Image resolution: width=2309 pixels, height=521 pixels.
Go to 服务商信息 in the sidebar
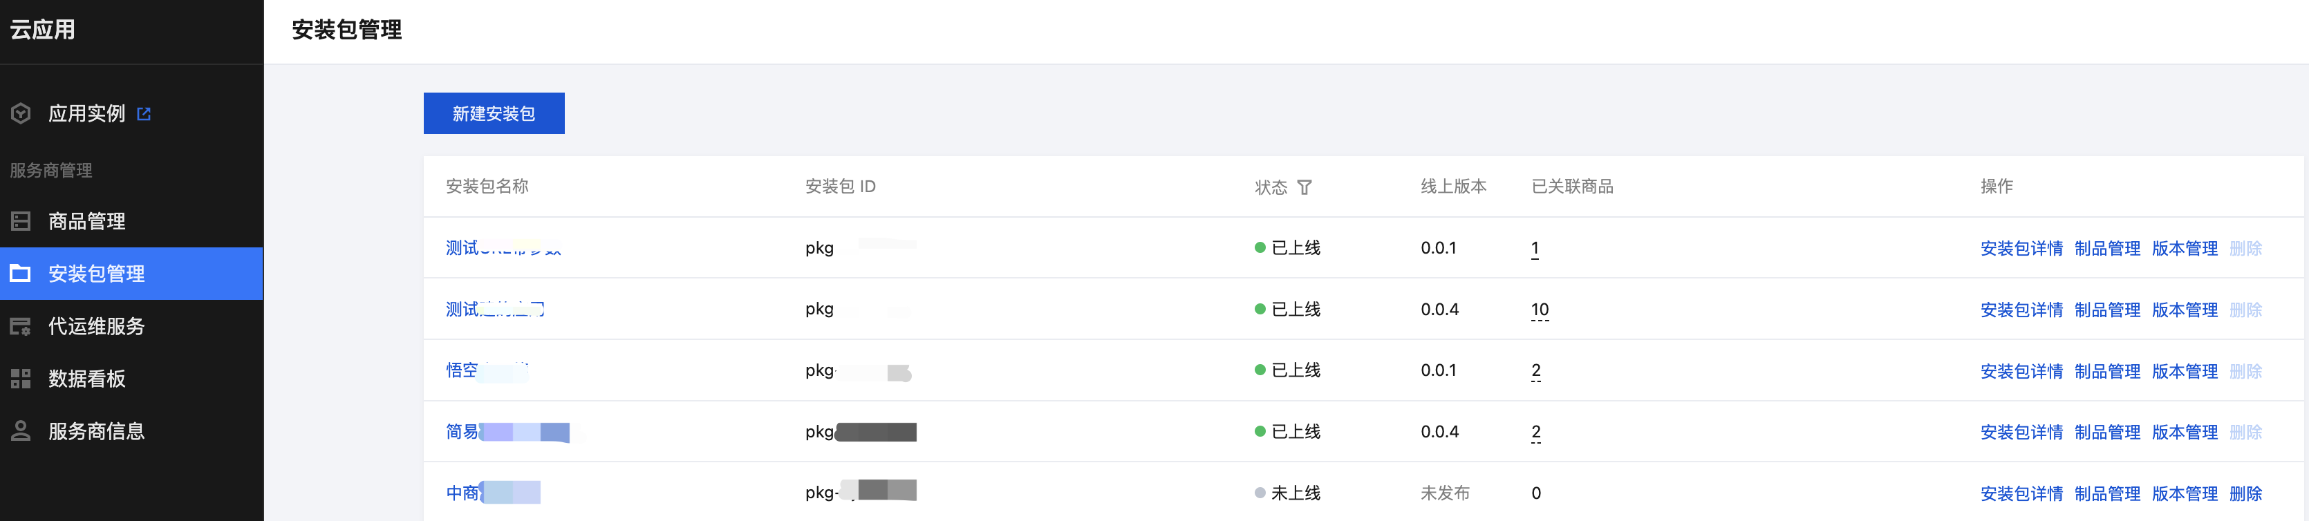[x=96, y=431]
